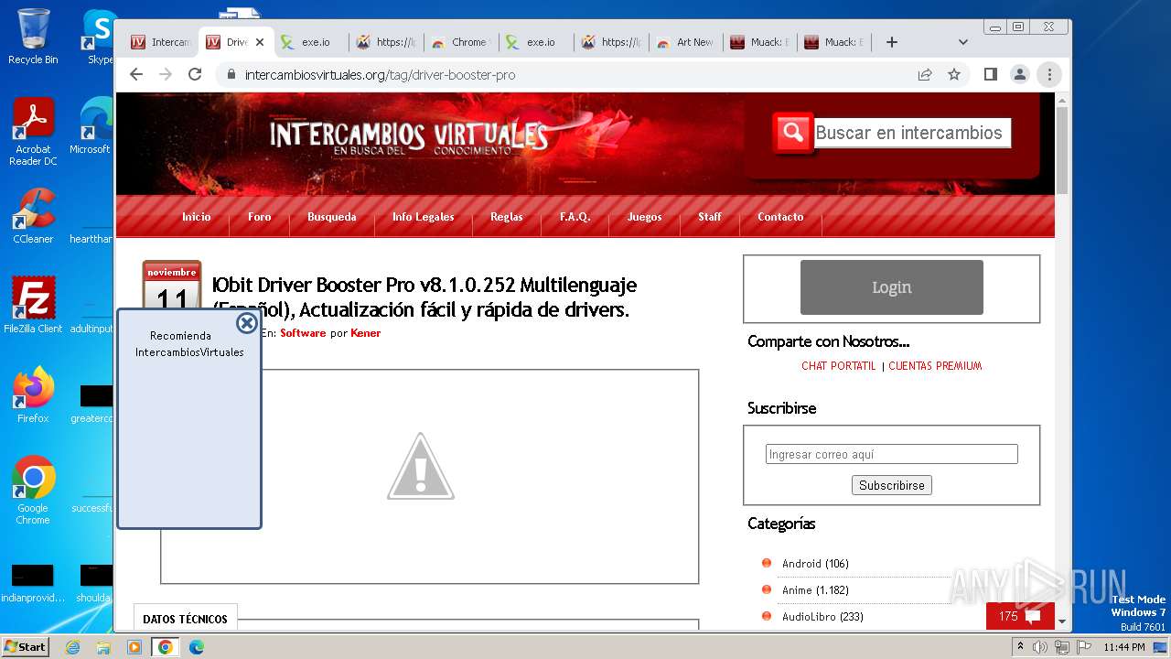This screenshot has width=1171, height=659.
Task: Open CUENTAS PREMIUM link
Action: click(935, 366)
